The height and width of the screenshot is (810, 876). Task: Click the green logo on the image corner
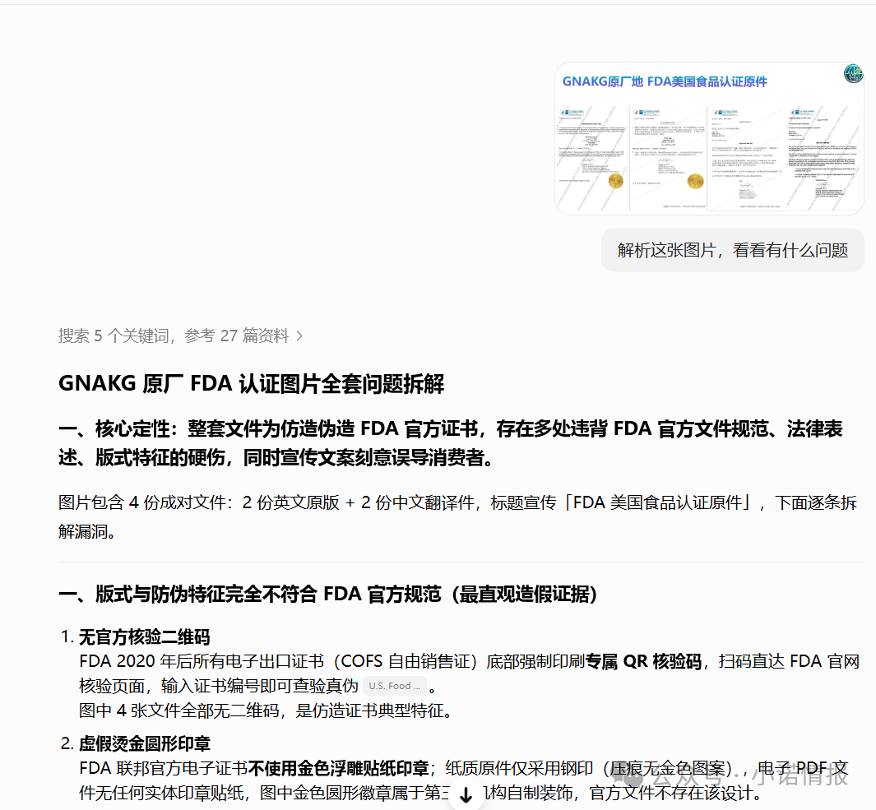pos(853,73)
